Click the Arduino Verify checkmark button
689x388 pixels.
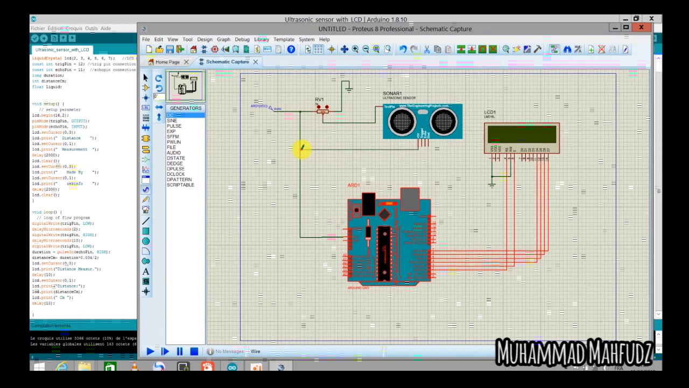pyautogui.click(x=35, y=38)
